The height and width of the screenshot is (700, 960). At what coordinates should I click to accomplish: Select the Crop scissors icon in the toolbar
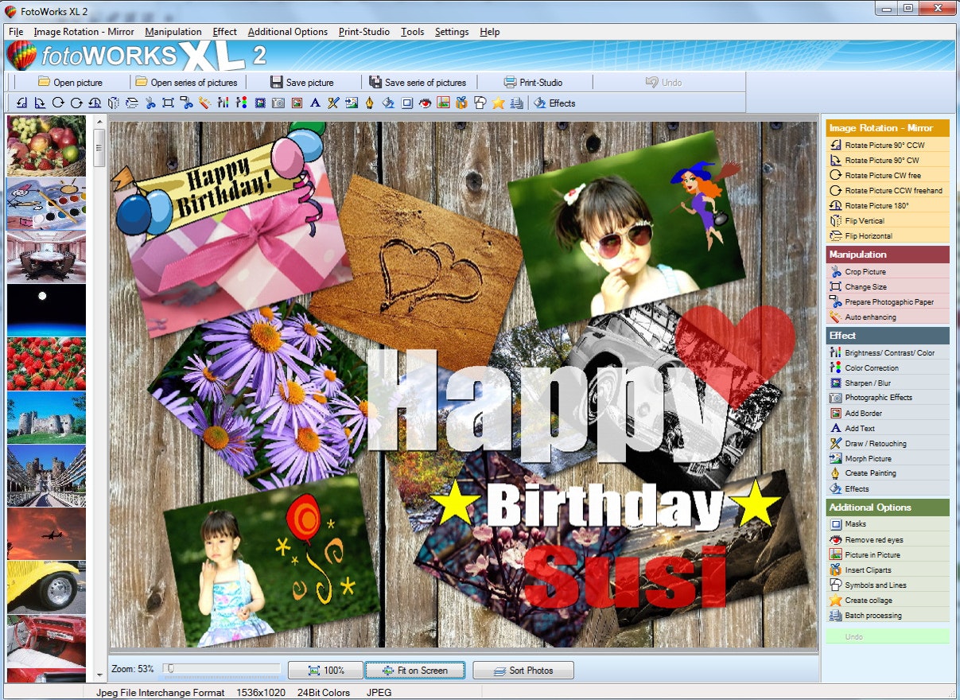click(x=150, y=103)
